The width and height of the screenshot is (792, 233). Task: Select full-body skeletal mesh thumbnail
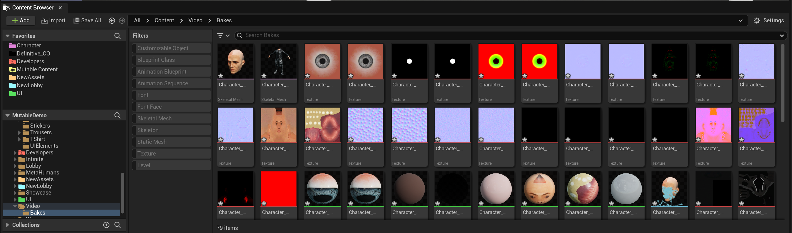[279, 61]
